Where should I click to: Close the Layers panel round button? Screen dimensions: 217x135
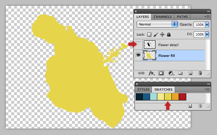(136, 11)
